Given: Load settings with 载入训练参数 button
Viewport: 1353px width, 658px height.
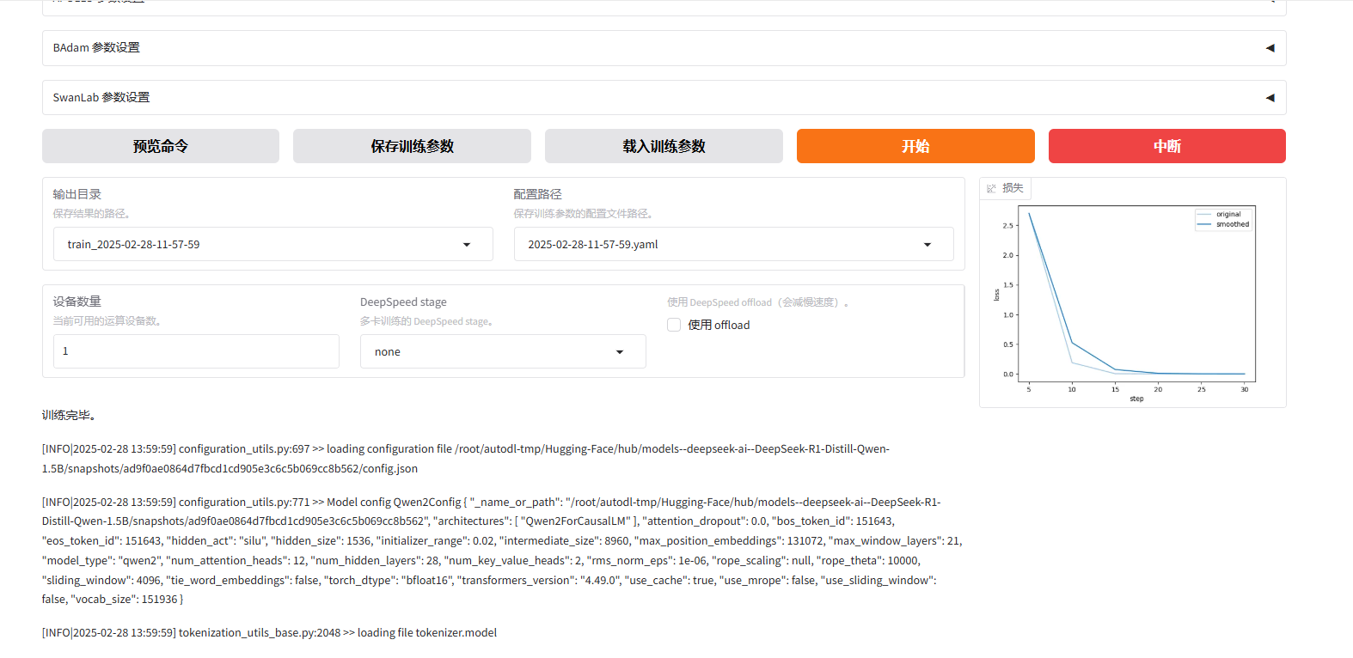Looking at the screenshot, I should click(x=664, y=146).
